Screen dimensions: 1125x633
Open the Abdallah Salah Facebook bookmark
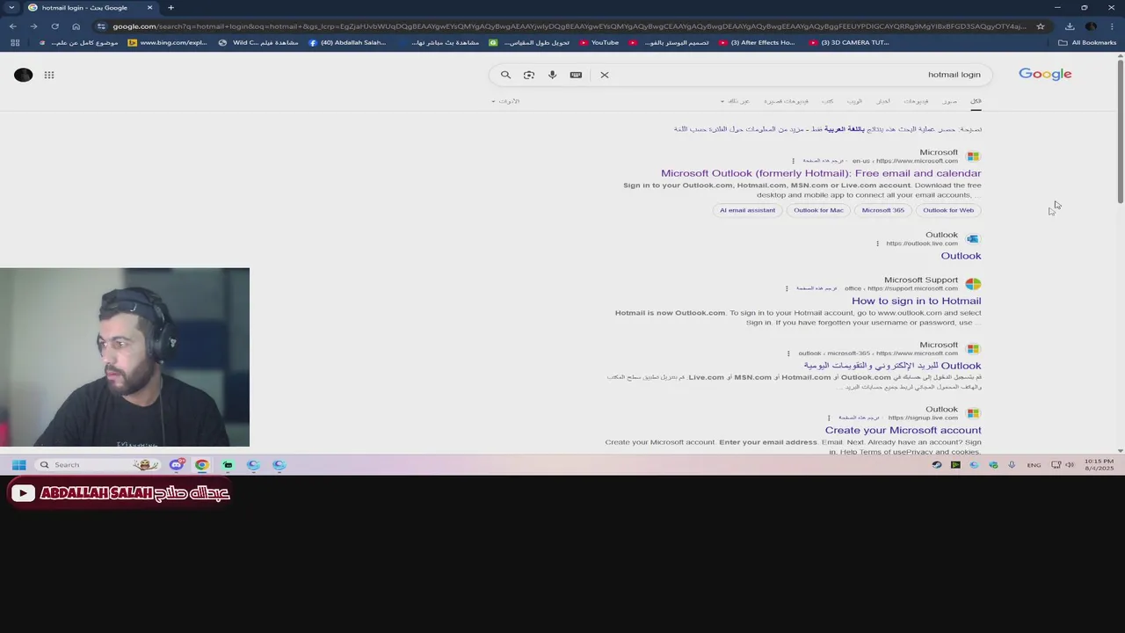(x=347, y=42)
